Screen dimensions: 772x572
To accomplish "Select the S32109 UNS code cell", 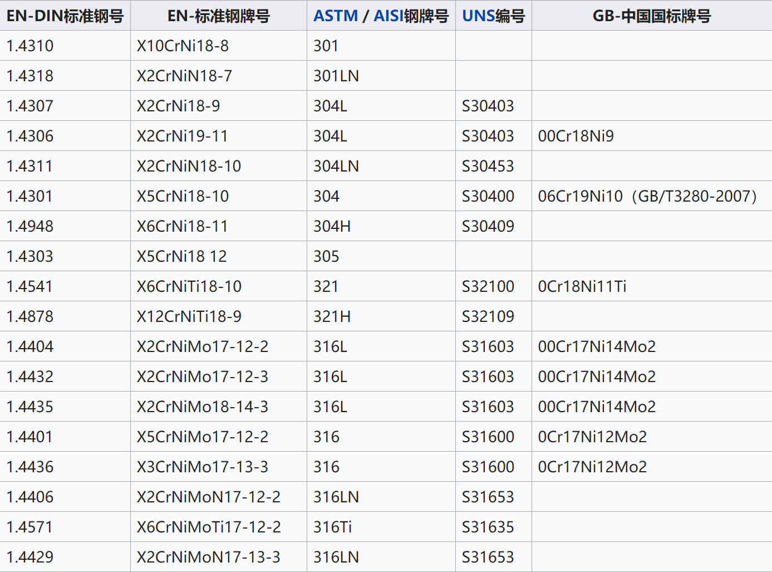I will [x=488, y=316].
